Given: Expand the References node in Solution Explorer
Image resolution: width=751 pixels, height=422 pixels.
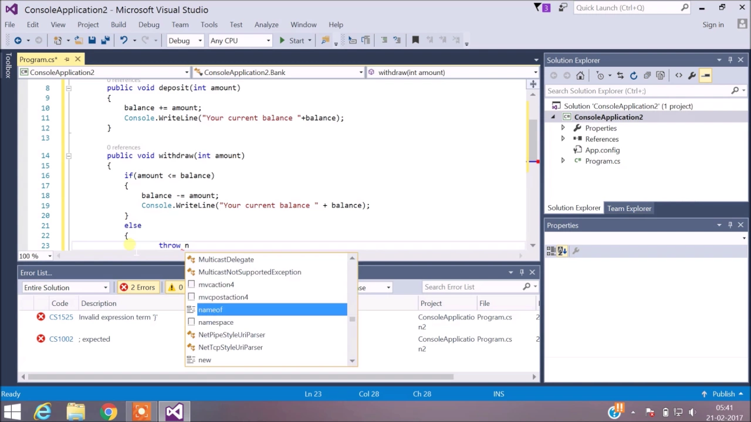Looking at the screenshot, I should click(x=563, y=139).
